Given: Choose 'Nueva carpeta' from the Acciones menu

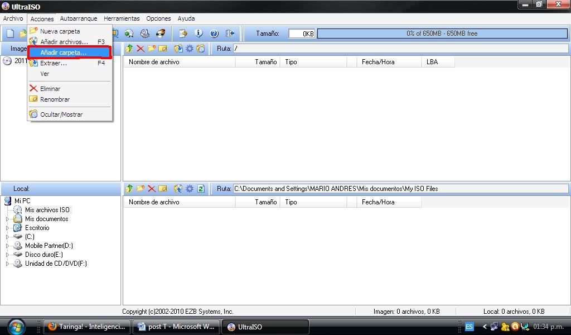Looking at the screenshot, I should tap(70, 31).
